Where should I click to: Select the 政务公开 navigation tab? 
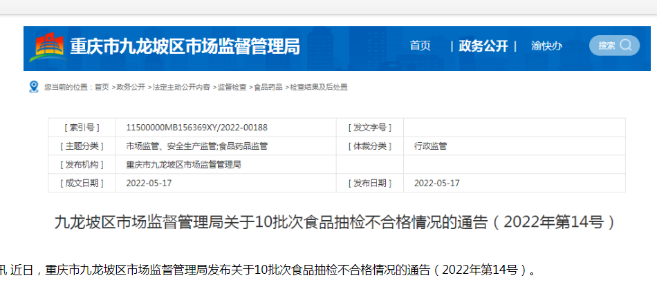pyautogui.click(x=483, y=46)
